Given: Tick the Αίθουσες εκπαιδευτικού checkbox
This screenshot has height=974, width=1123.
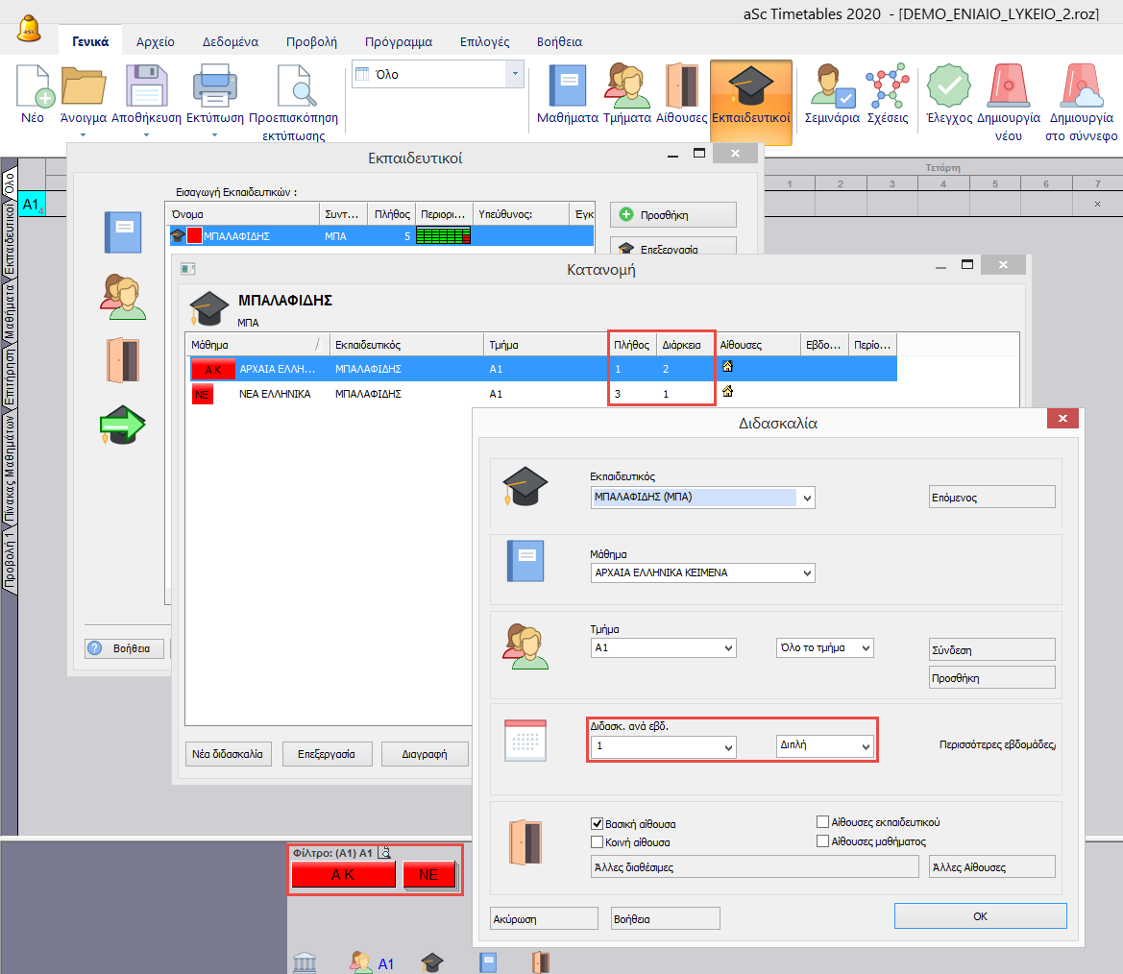Looking at the screenshot, I should pyautogui.click(x=822, y=822).
